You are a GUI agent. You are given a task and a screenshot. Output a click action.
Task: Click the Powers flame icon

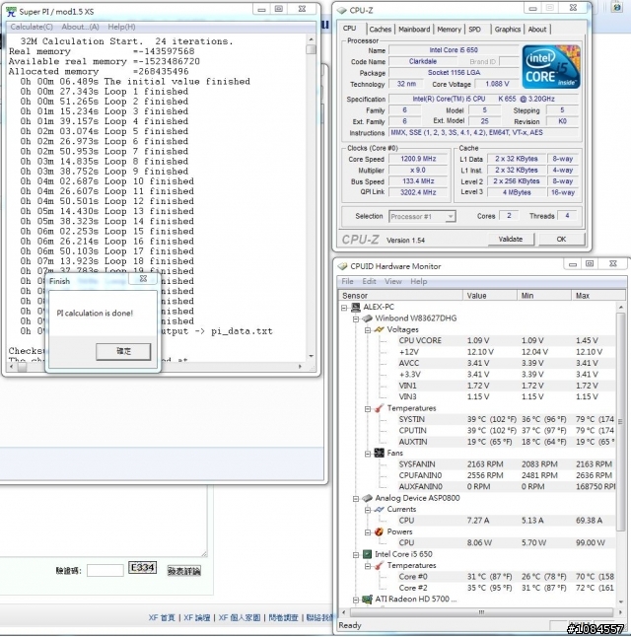(x=379, y=531)
